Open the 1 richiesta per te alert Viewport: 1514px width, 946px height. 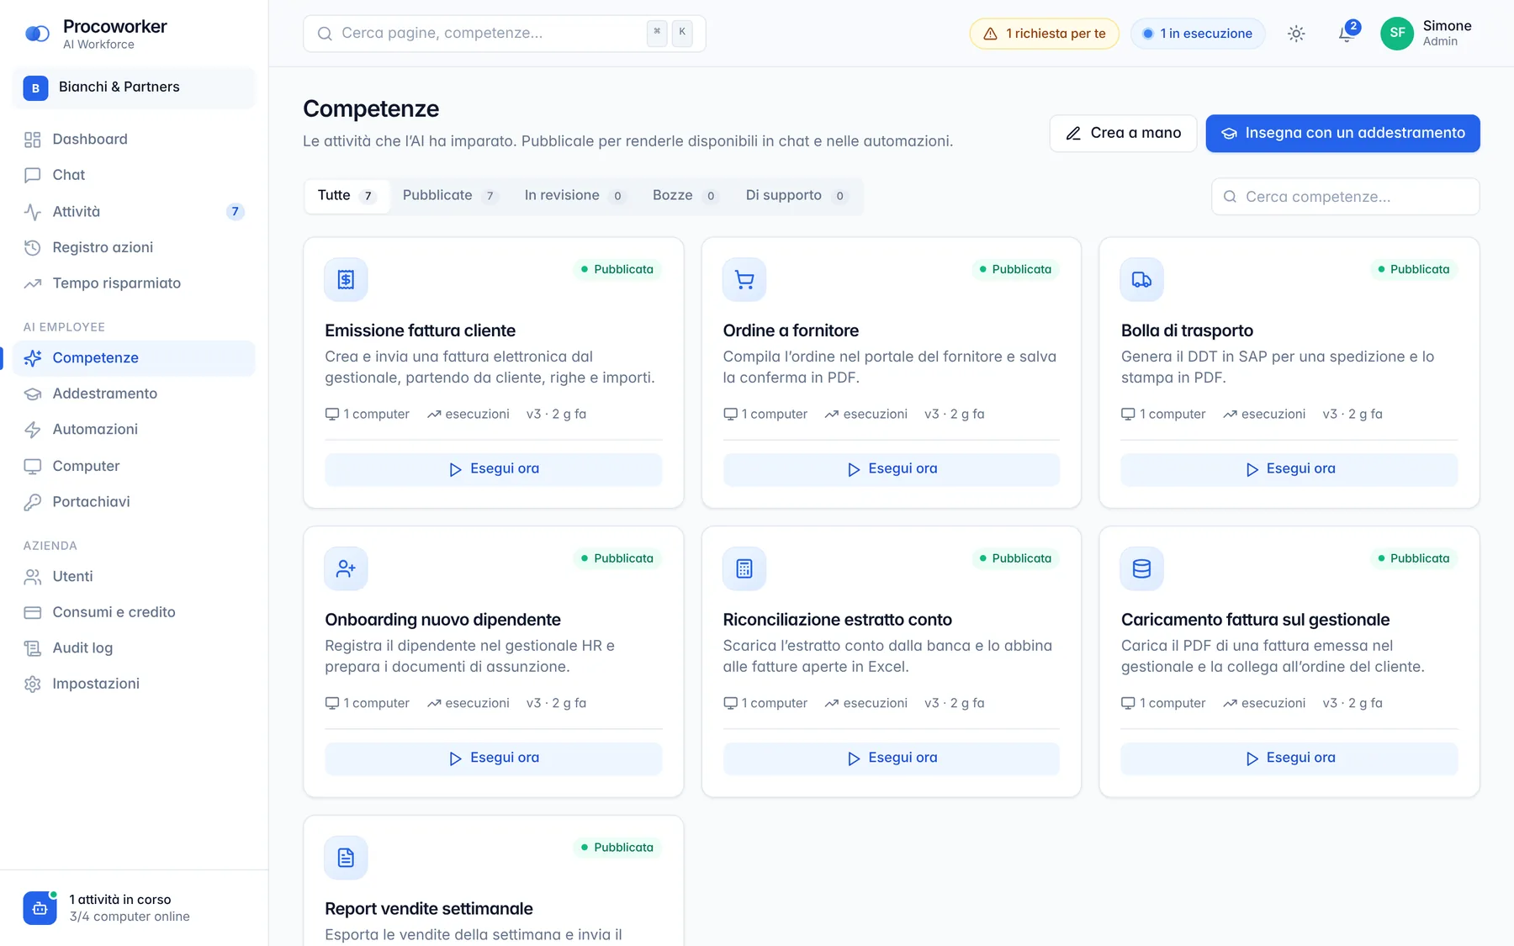[x=1045, y=34]
